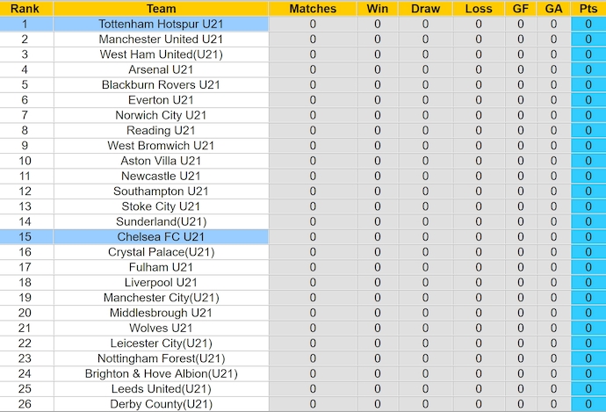This screenshot has height=412, width=606.
Task: Click Brighton & Hove Albion(U21) entry
Action: [161, 373]
